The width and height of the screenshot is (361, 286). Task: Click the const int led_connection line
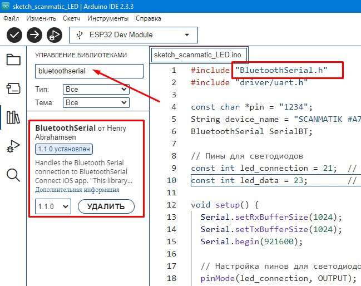(x=275, y=168)
